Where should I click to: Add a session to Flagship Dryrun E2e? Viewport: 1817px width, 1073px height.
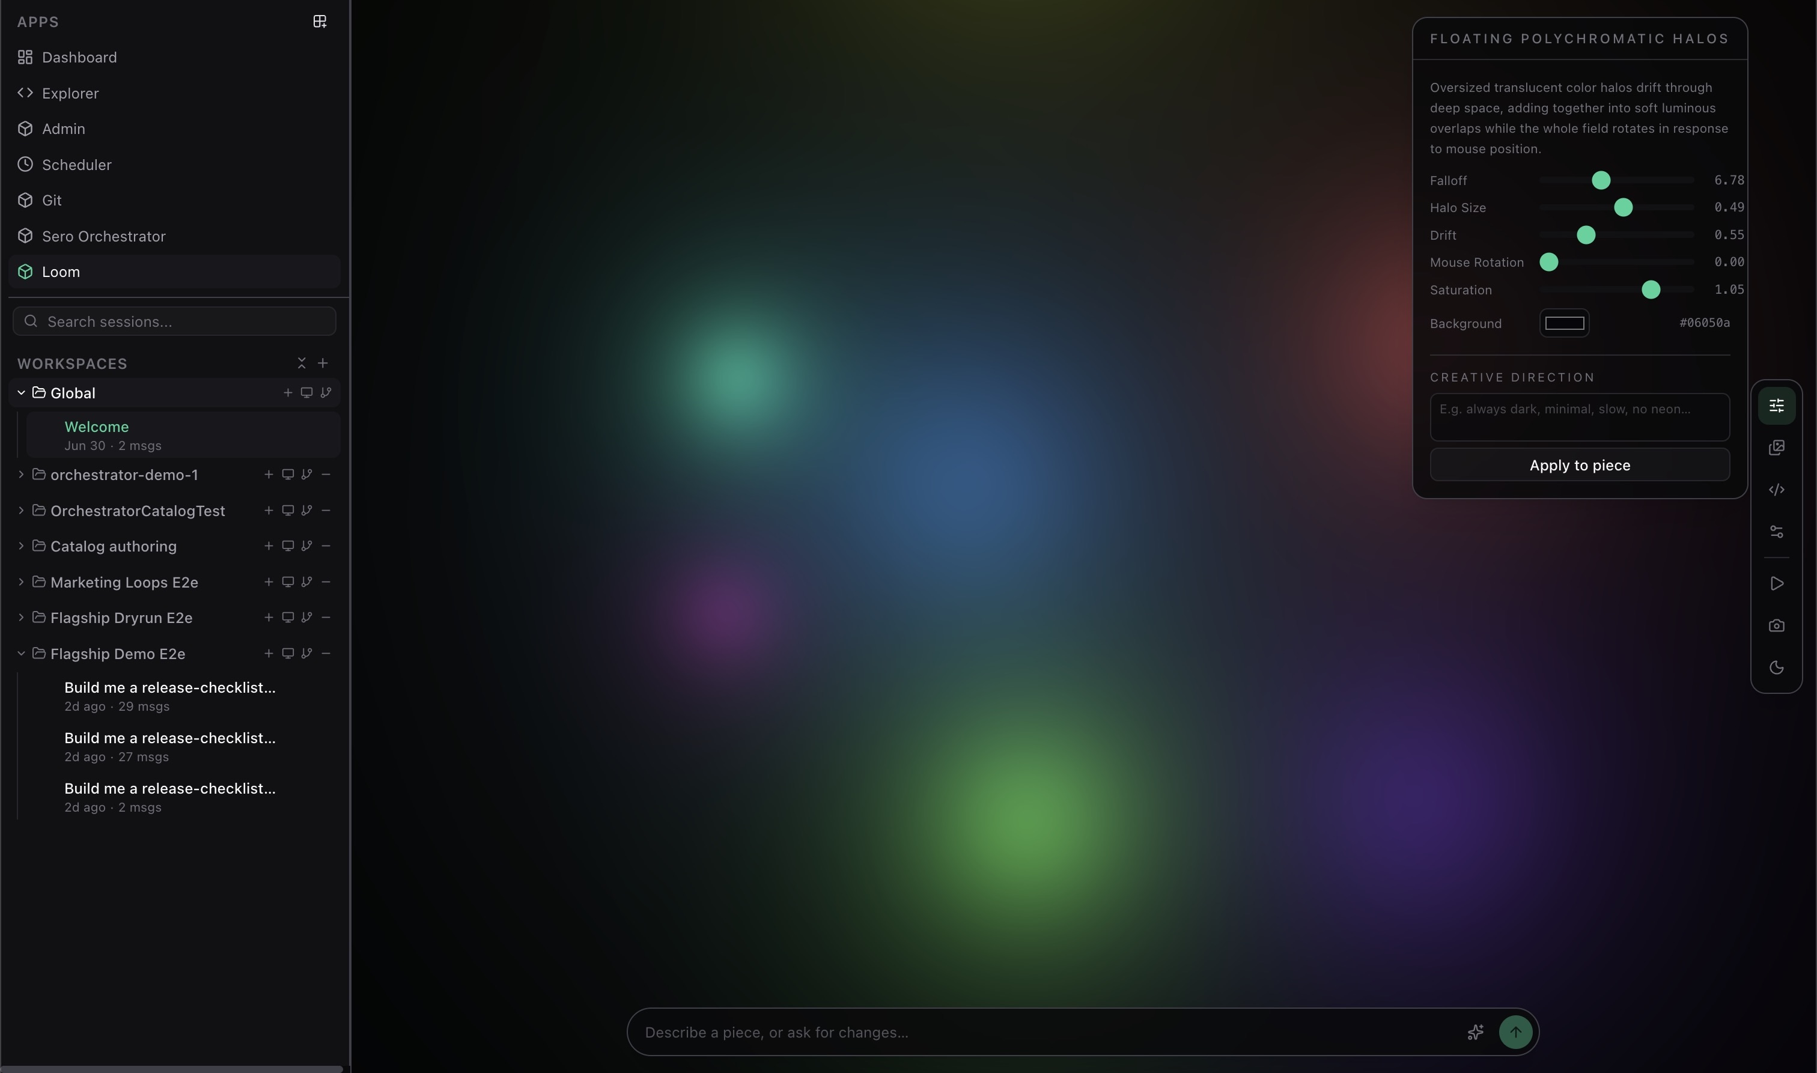(268, 618)
